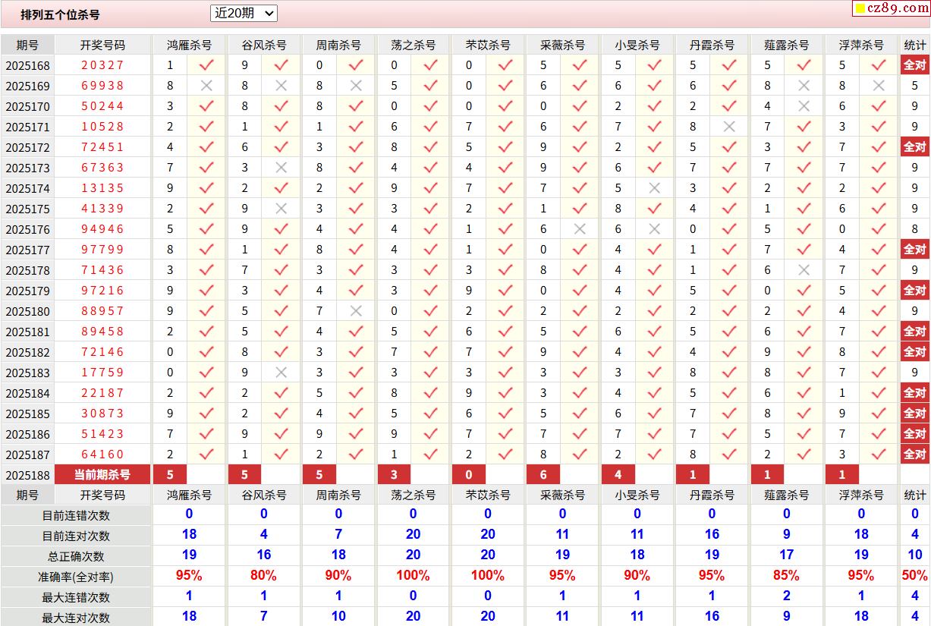Screen dimensions: 931x626
Task: Click the 全对 badge in row 2025168
Action: click(x=915, y=65)
